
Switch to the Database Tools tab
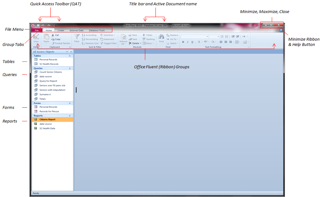coord(97,30)
